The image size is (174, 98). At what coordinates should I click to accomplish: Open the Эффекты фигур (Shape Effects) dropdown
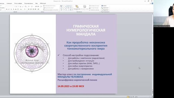point(94,10)
